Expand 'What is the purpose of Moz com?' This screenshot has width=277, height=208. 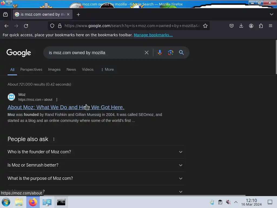tap(96, 178)
